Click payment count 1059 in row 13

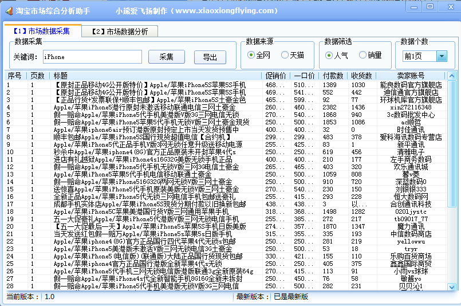pyautogui.click(x=329, y=174)
